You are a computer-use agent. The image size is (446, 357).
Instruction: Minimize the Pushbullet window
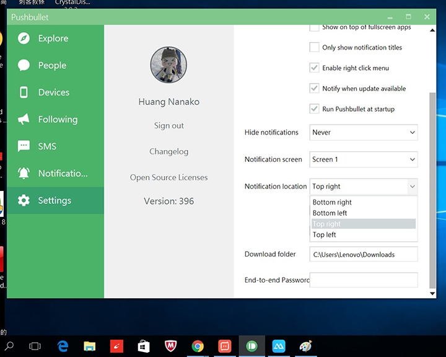pos(390,17)
